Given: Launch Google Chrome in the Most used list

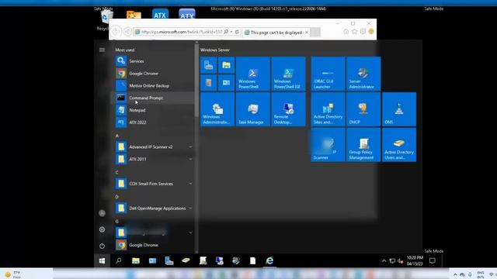Looking at the screenshot, I should point(154,74).
